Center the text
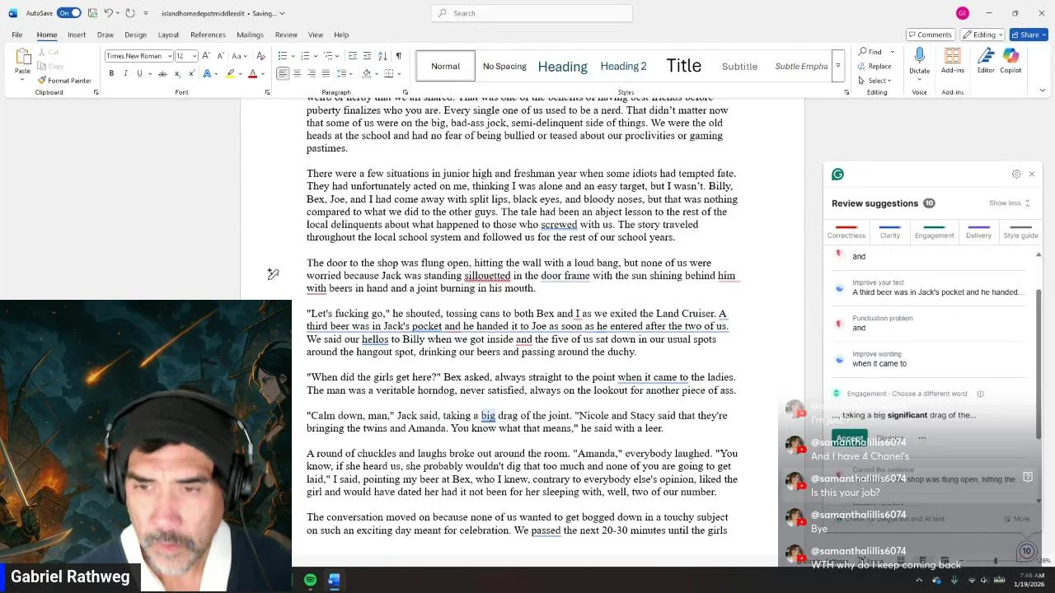This screenshot has width=1055, height=593. click(298, 74)
